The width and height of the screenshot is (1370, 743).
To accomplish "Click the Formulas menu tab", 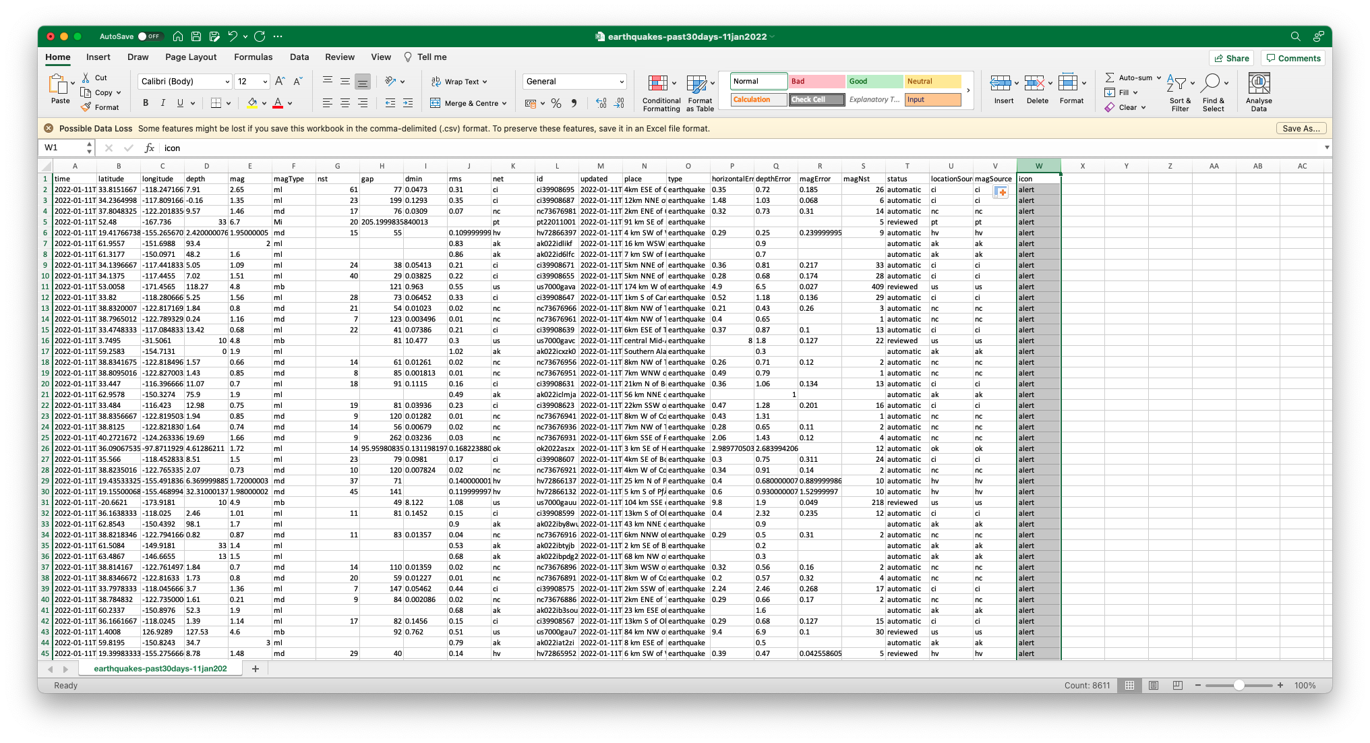I will tap(254, 57).
